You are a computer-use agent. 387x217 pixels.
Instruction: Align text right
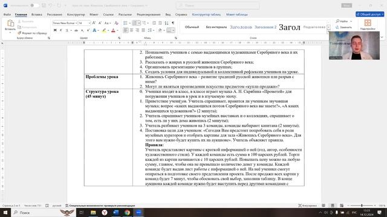137,30
